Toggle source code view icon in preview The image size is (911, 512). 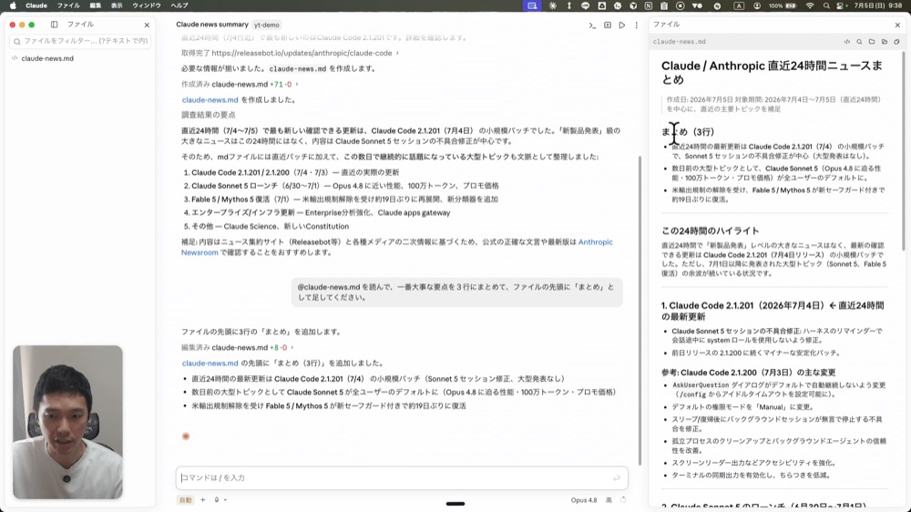[847, 42]
